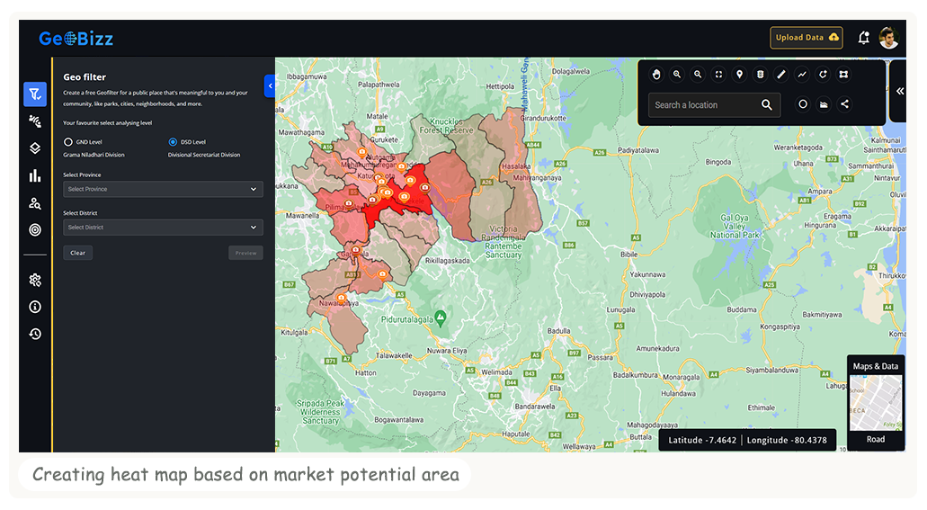Click the share map icon
927x510 pixels.
[845, 104]
